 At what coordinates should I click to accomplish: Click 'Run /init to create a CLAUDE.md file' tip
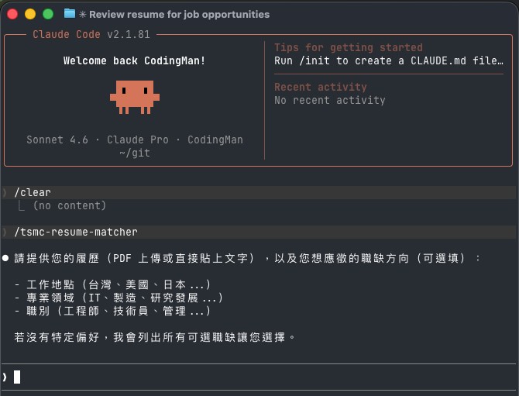(389, 61)
